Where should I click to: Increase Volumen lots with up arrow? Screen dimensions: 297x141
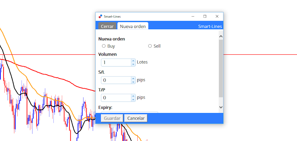(x=133, y=61)
